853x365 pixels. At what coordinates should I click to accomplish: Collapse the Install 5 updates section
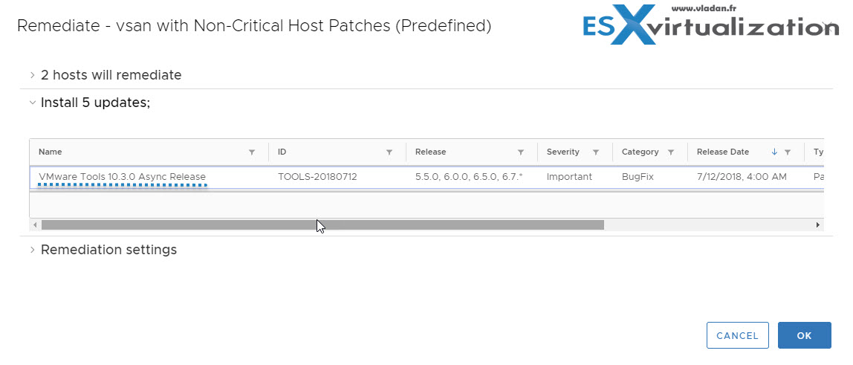pos(90,103)
